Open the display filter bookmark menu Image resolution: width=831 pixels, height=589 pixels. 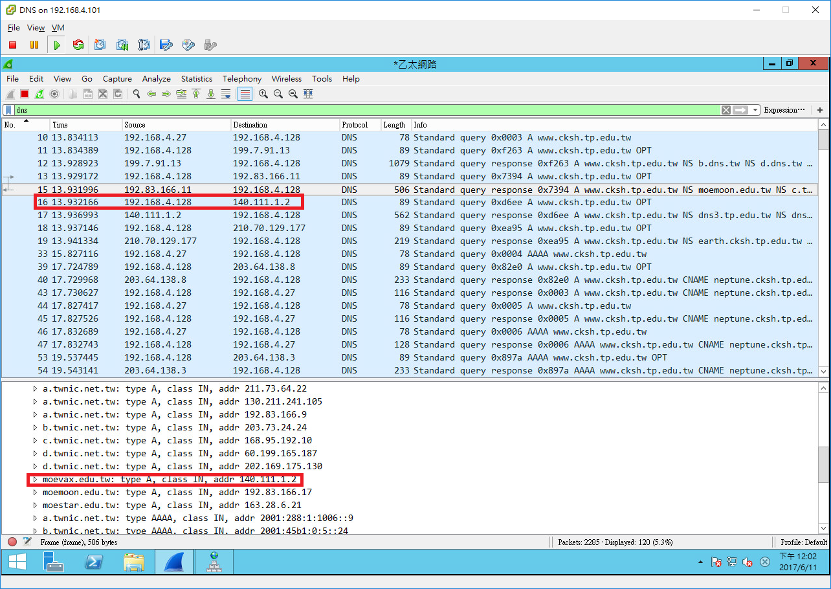click(x=8, y=110)
